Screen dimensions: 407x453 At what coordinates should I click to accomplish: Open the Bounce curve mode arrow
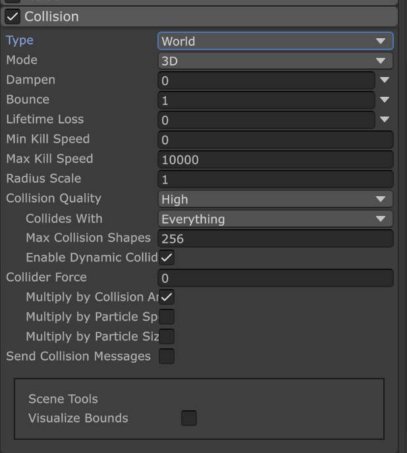pos(385,100)
